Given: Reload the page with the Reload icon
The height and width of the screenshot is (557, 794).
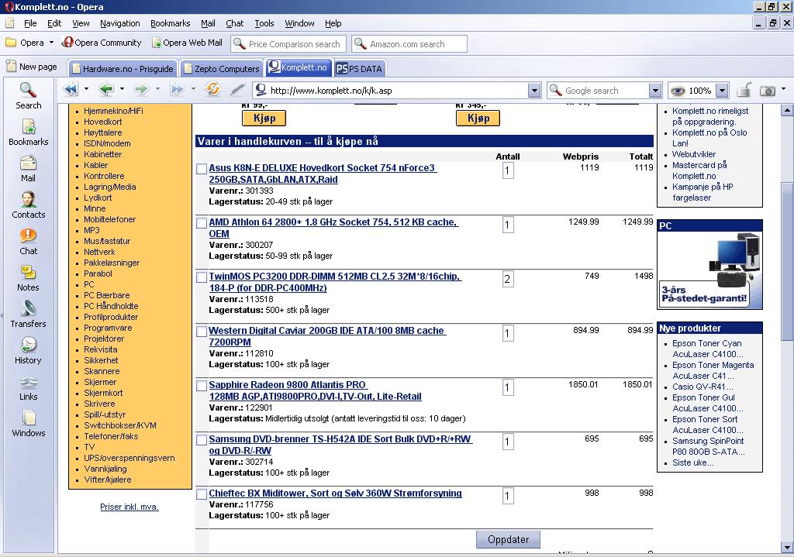Looking at the screenshot, I should [x=213, y=90].
